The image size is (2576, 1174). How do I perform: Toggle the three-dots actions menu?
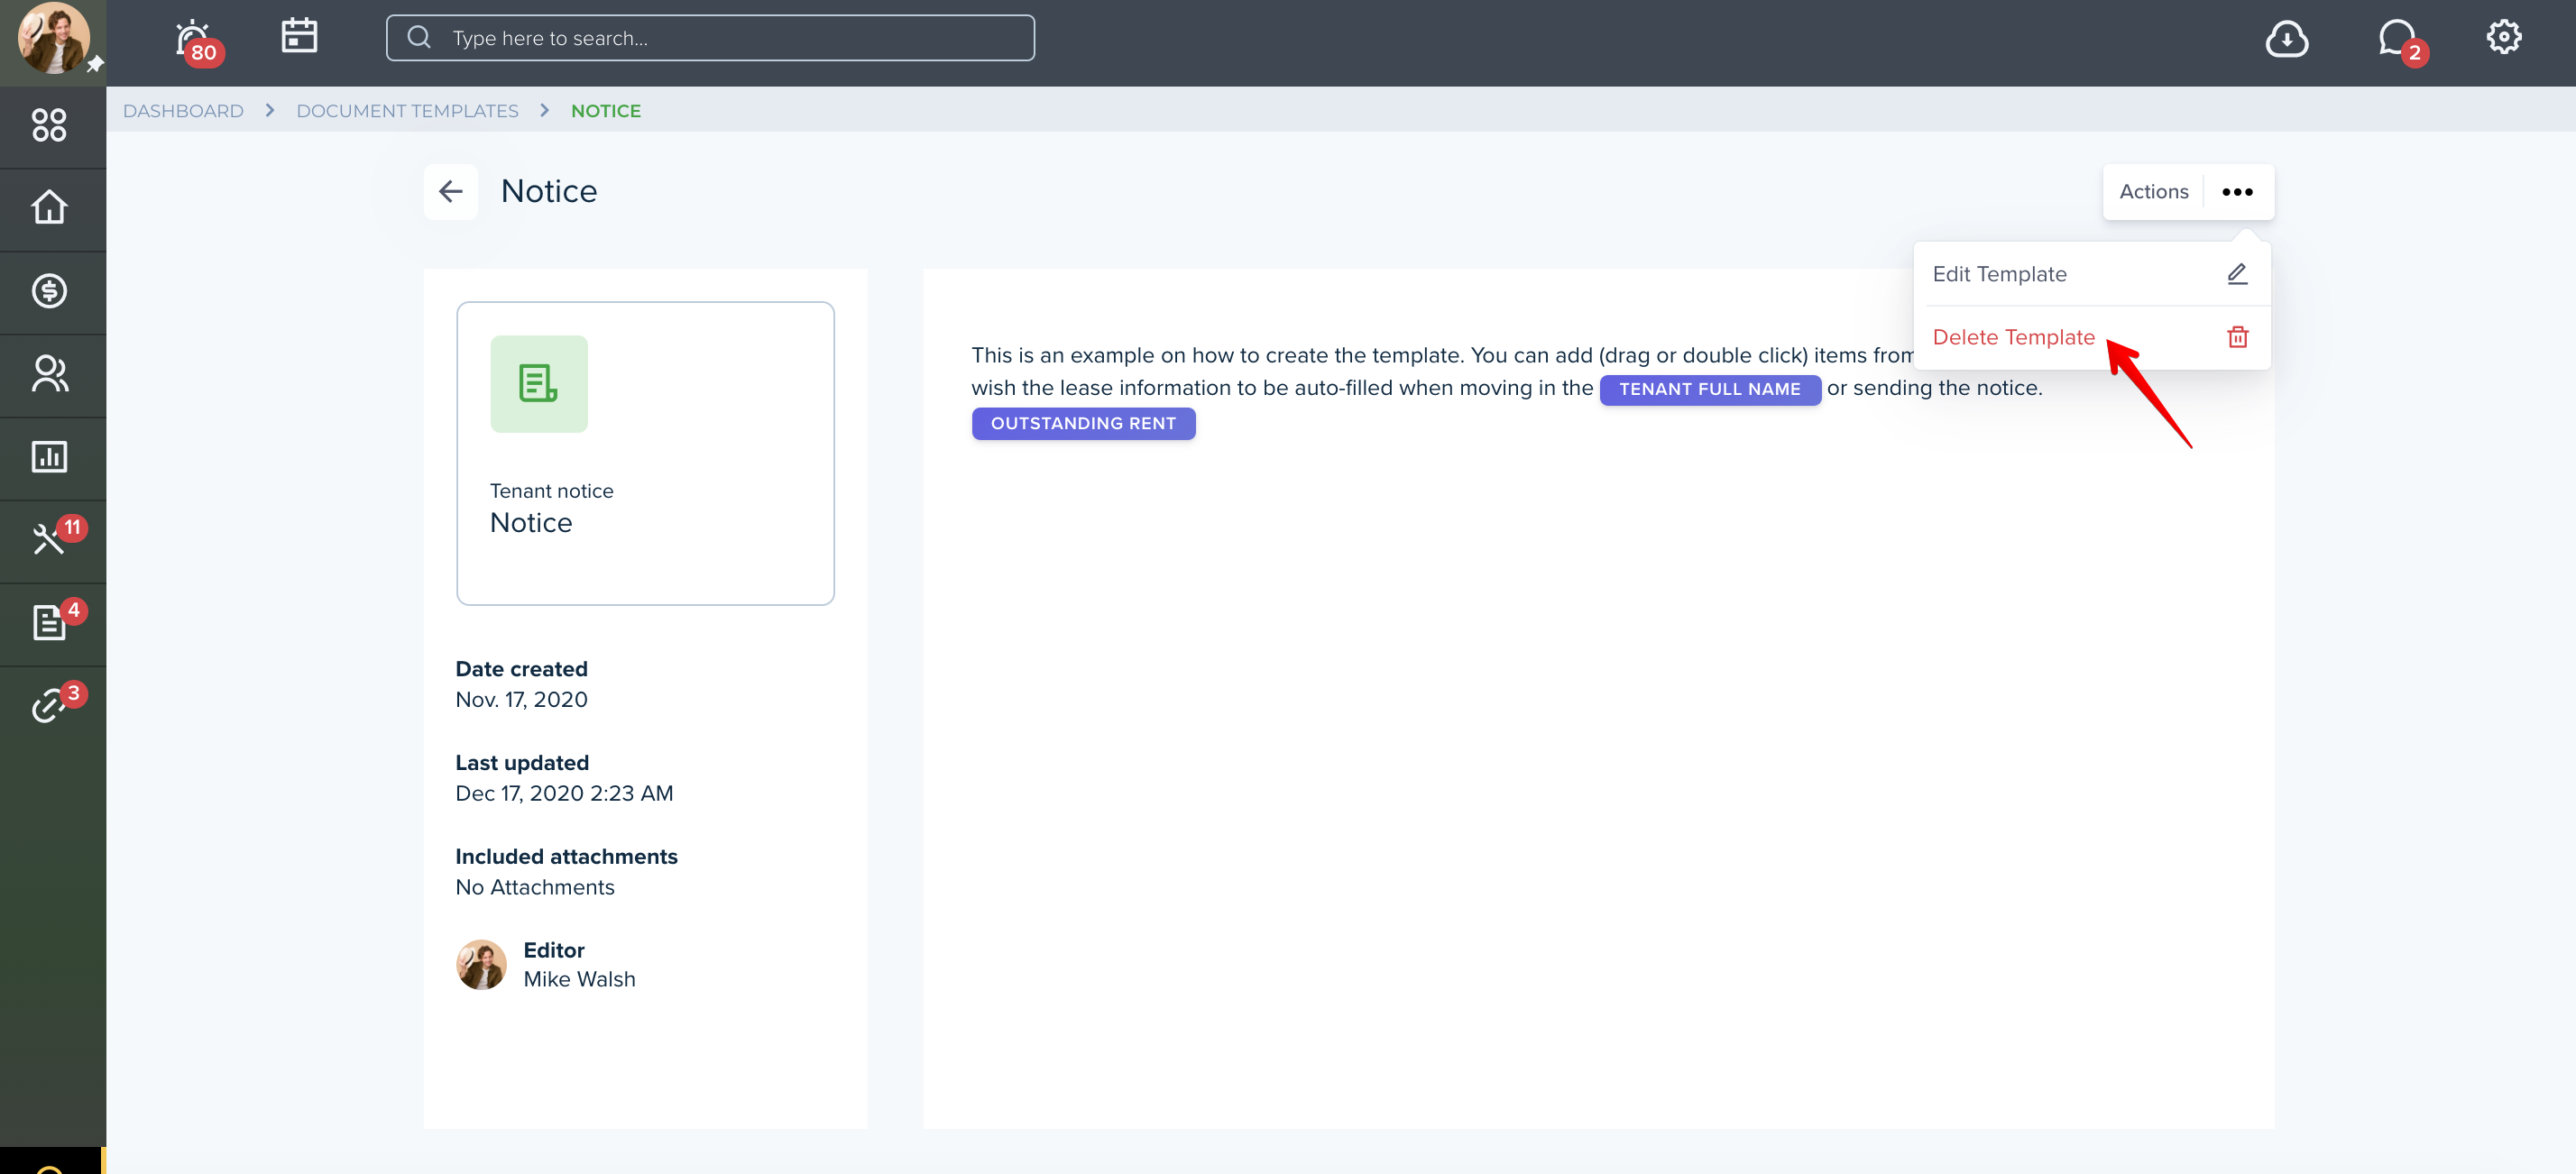[x=2237, y=191]
